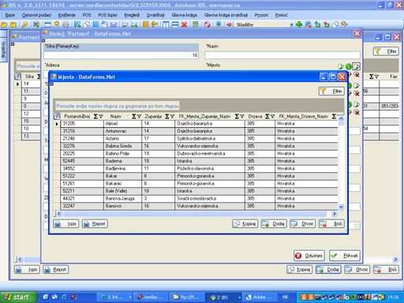Open the Pomoć menu
This screenshot has height=303, width=404.
coord(281,15)
